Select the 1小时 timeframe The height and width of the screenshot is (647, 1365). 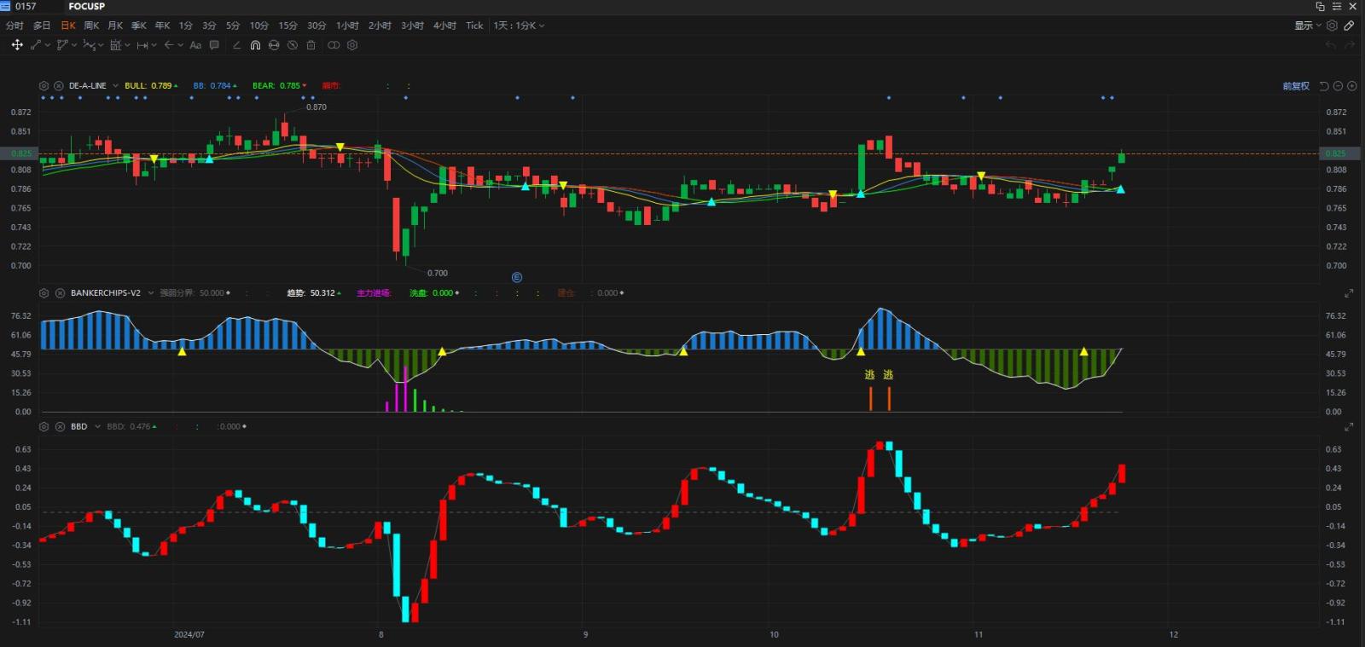click(347, 26)
